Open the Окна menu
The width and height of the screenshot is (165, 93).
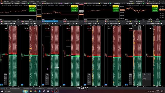tap(38, 1)
